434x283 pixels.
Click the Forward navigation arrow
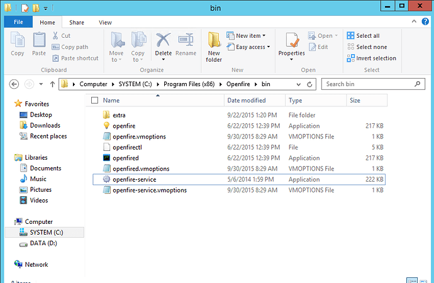(29, 84)
